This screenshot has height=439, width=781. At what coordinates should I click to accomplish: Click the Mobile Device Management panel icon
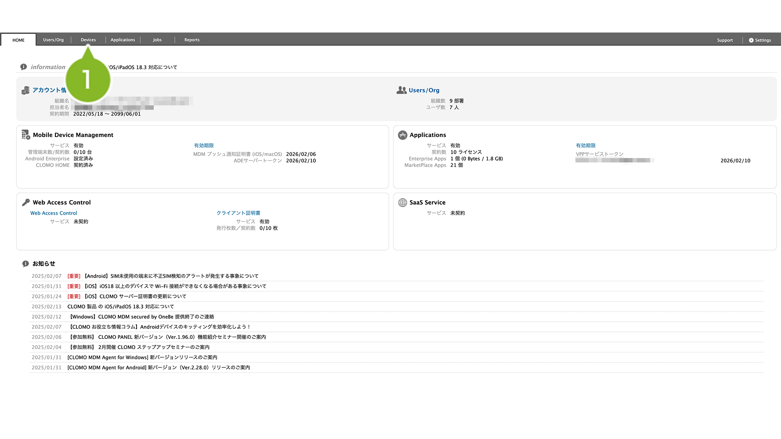pos(26,135)
